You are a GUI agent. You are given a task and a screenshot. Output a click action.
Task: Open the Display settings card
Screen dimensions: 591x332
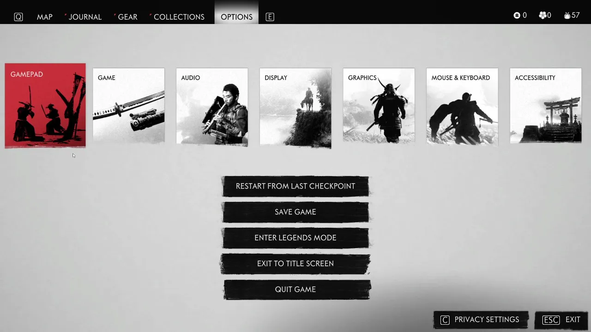click(x=295, y=108)
